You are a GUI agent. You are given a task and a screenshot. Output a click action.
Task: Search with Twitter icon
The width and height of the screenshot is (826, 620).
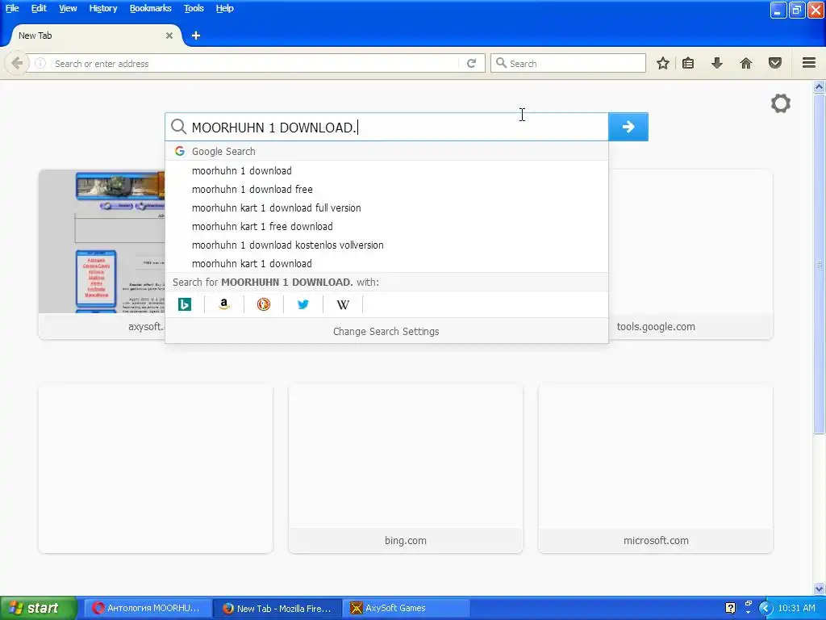tap(303, 304)
